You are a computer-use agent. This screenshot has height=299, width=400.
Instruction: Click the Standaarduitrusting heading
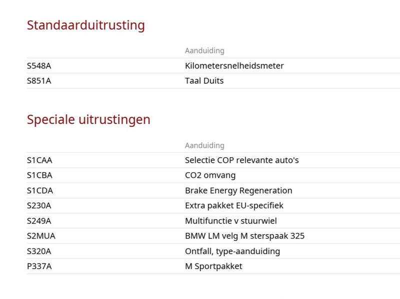[x=85, y=25]
